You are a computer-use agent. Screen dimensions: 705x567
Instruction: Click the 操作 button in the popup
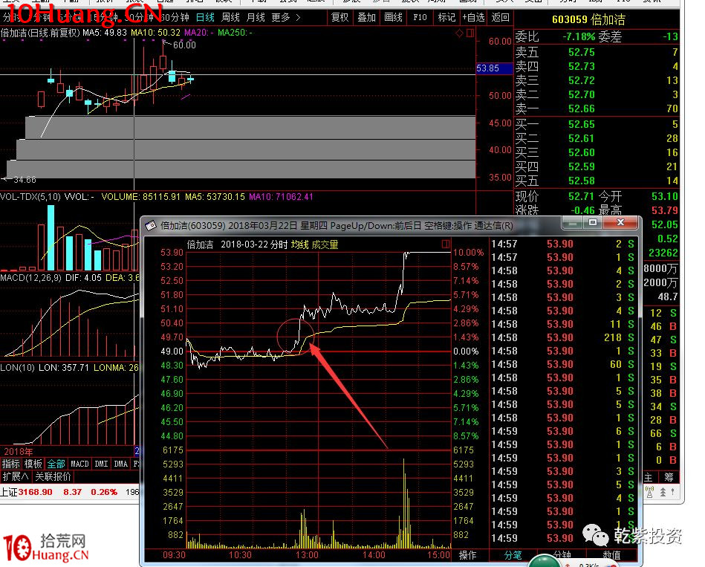[x=467, y=555]
